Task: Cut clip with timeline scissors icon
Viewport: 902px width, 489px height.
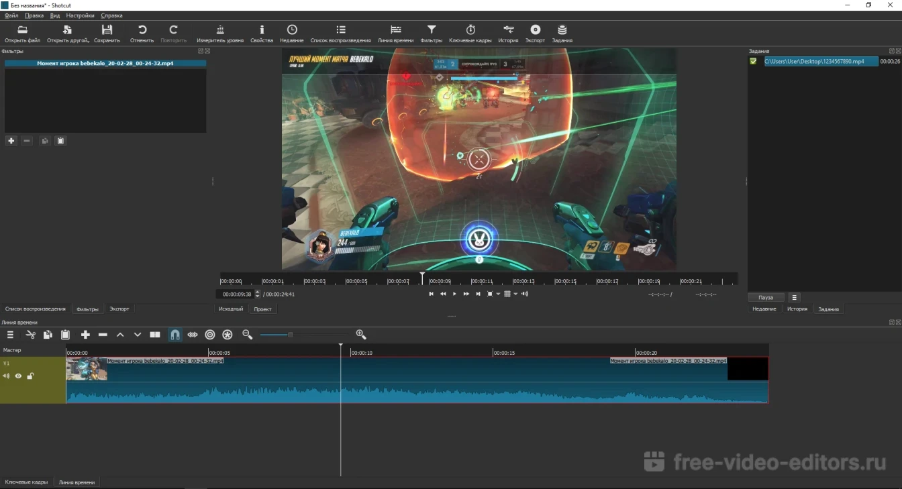Action: (30, 335)
